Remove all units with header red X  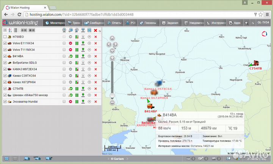tap(96, 30)
